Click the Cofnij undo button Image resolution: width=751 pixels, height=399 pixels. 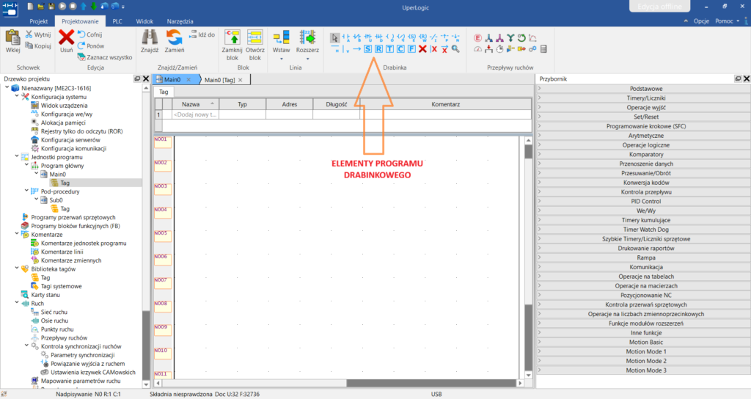click(89, 34)
